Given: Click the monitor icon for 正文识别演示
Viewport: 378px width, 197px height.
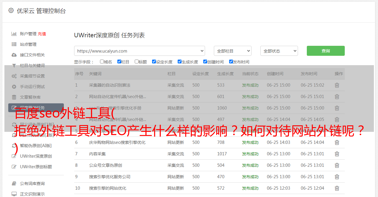Looking at the screenshot, I should [14, 194].
